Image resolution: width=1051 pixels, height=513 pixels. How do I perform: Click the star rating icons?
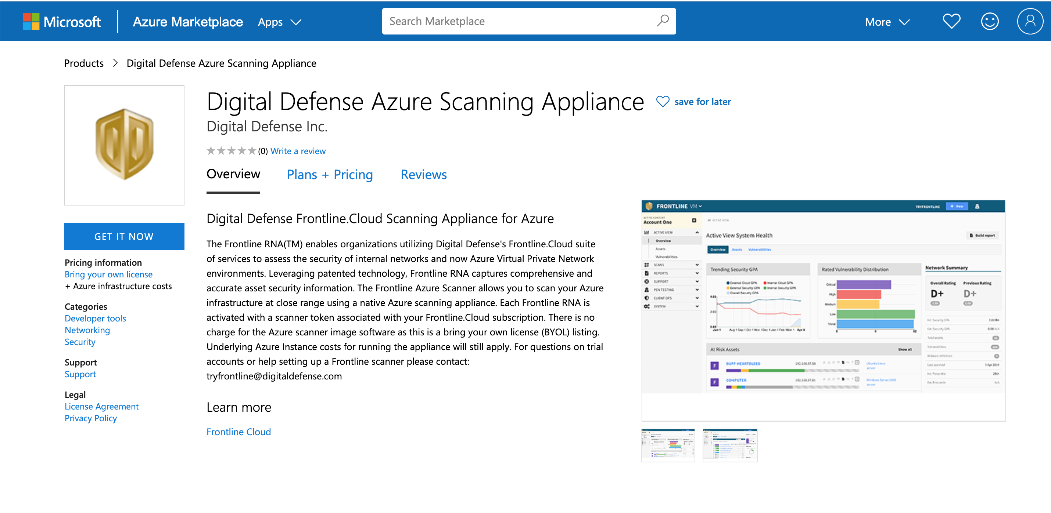pos(232,151)
